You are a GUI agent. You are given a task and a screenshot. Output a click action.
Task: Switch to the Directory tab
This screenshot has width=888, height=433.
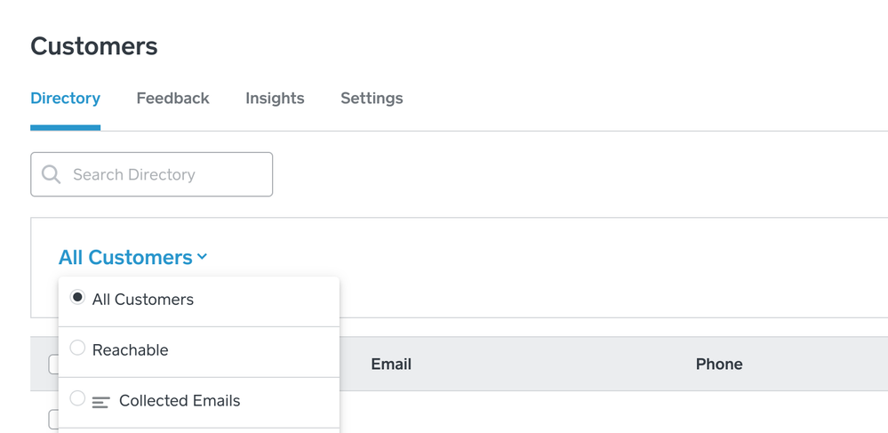(x=65, y=99)
